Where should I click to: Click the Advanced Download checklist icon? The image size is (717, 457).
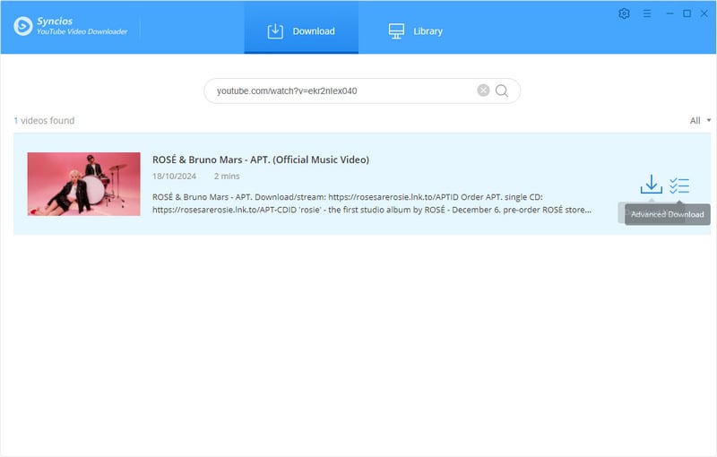(679, 185)
